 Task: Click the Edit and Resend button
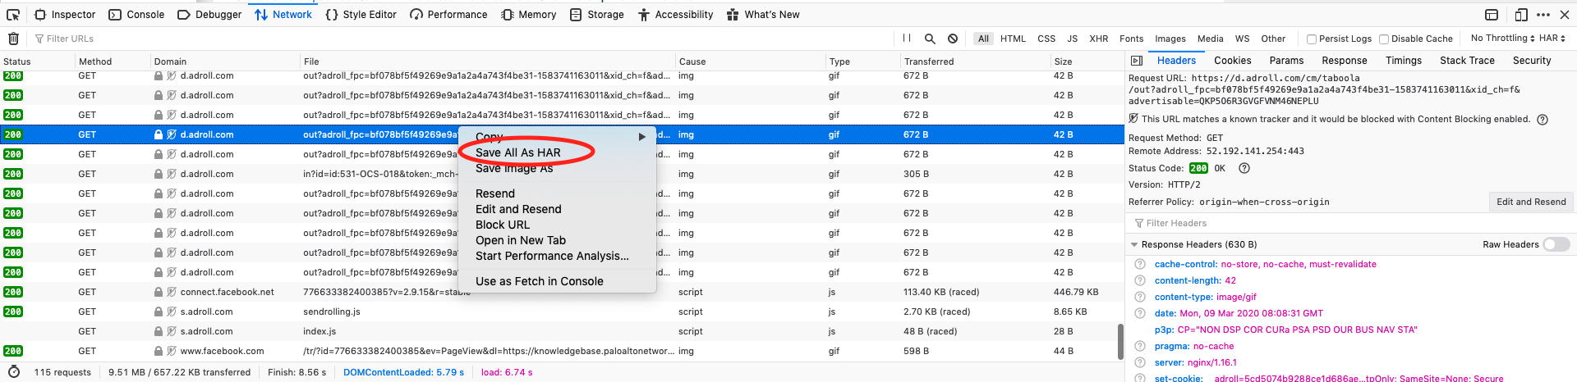tap(1531, 202)
